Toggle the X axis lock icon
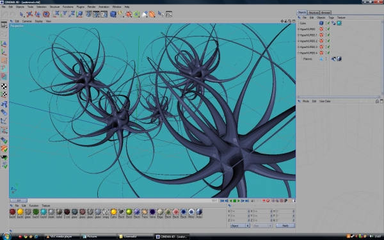 [56, 14]
